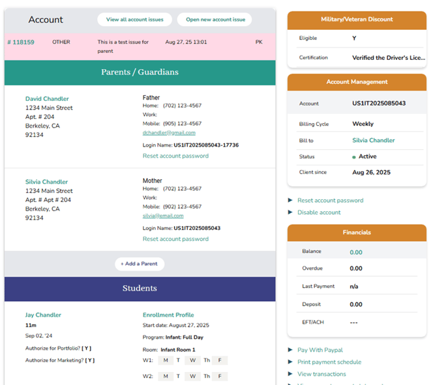Open issue number 118159
This screenshot has width=429, height=385.
click(21, 42)
